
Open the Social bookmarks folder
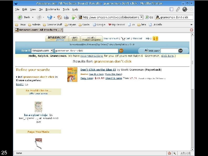click(84, 25)
